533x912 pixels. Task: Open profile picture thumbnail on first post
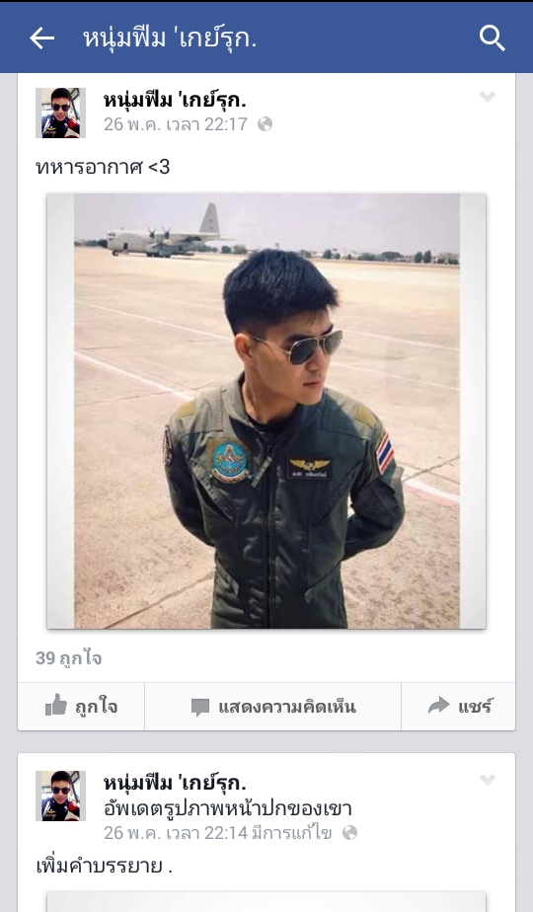click(x=60, y=113)
